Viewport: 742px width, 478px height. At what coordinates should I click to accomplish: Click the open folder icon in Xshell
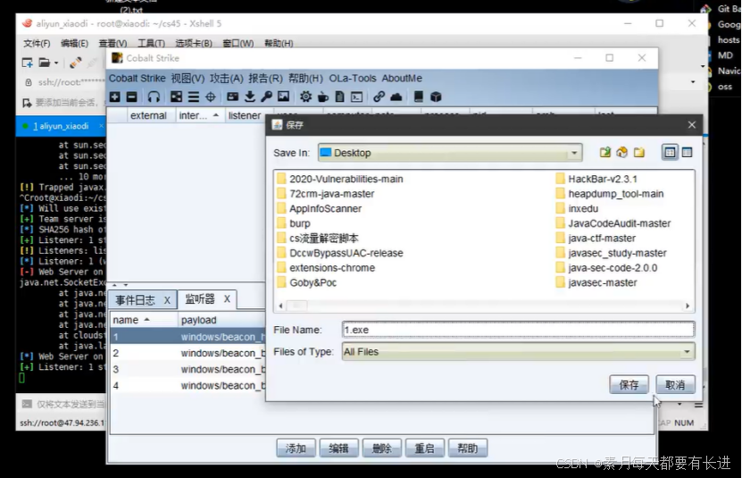[45, 63]
